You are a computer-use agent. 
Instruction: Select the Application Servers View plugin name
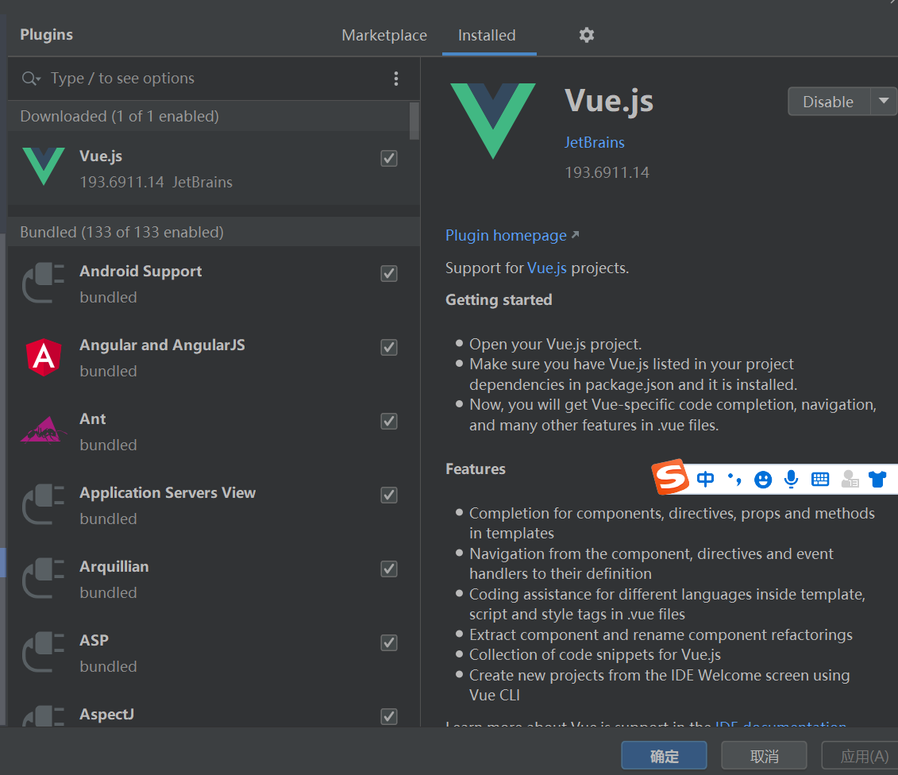pyautogui.click(x=168, y=493)
